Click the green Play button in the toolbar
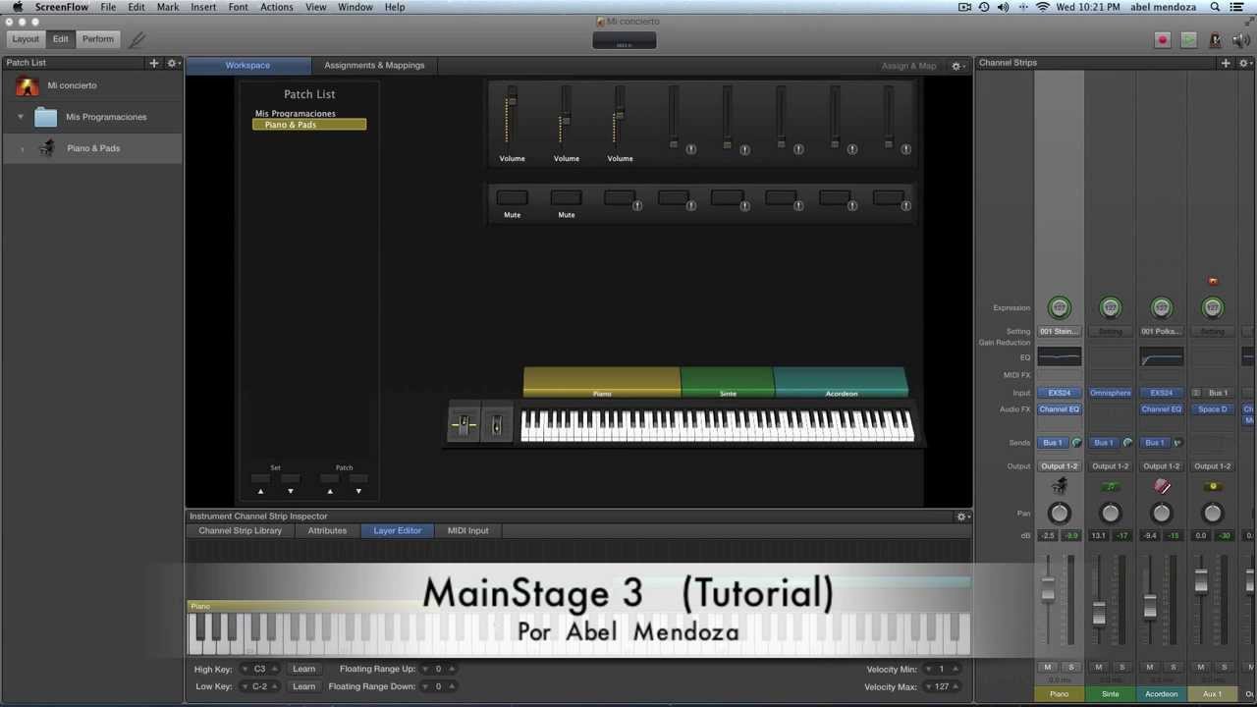This screenshot has height=707, width=1257. click(x=1189, y=40)
